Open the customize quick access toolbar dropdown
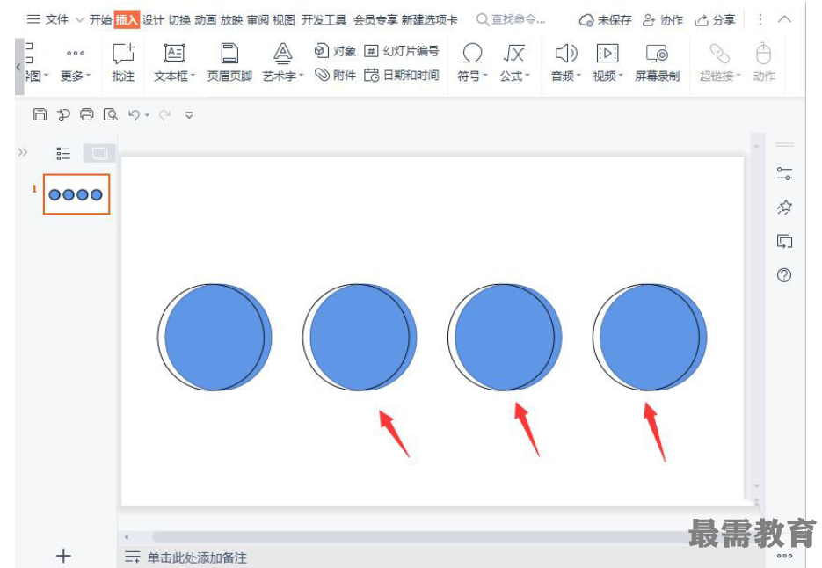The image size is (822, 568). pyautogui.click(x=189, y=115)
